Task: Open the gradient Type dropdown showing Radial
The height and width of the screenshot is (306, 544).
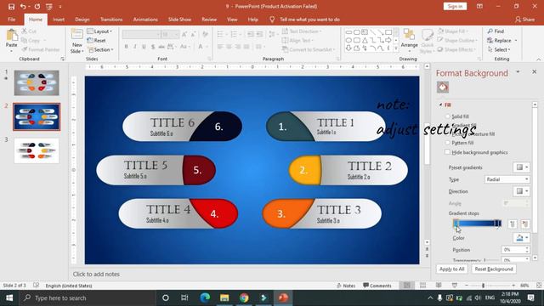Action: (x=507, y=179)
